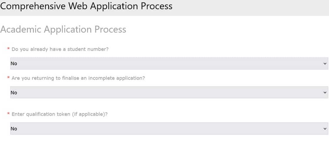329x146 pixels.
Task: Click the red asterisk beside incomplete application question
Action: click(x=8, y=78)
